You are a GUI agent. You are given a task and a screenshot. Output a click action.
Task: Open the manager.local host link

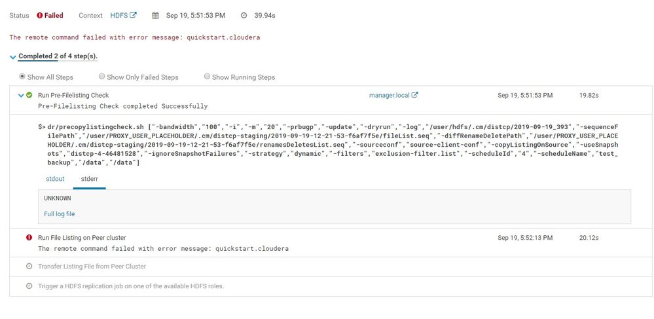(389, 95)
